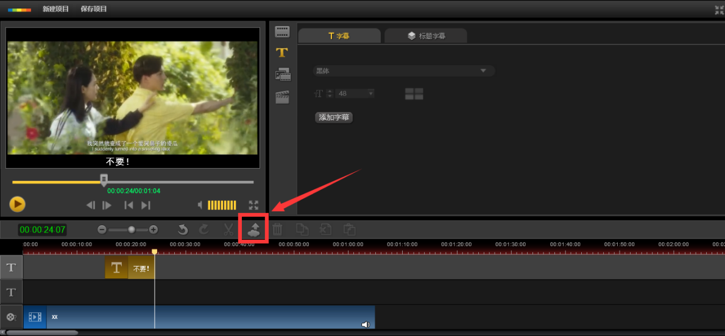Click the 00:01:00:00 mark on the ruler
This screenshot has width=725, height=336.
pos(348,244)
